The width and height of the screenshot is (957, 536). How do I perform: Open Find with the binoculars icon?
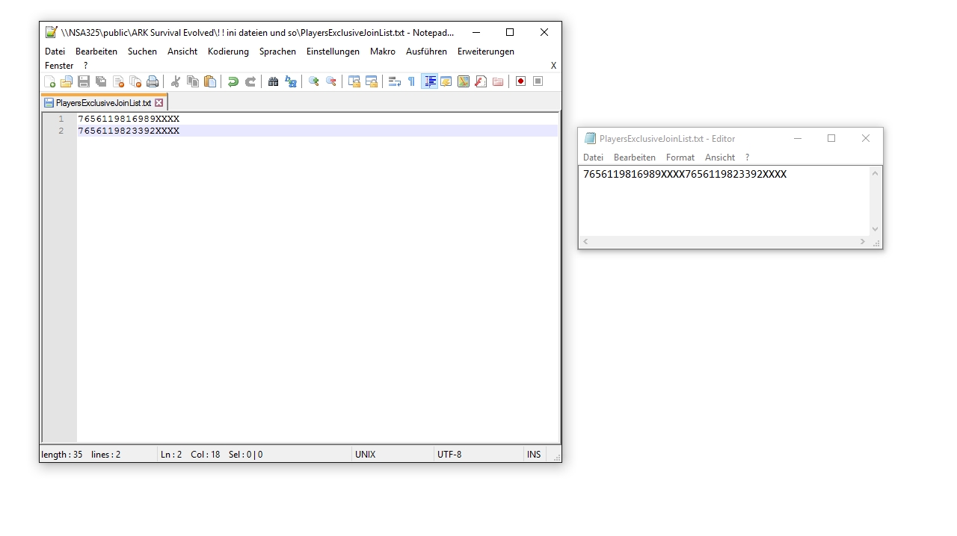click(274, 81)
